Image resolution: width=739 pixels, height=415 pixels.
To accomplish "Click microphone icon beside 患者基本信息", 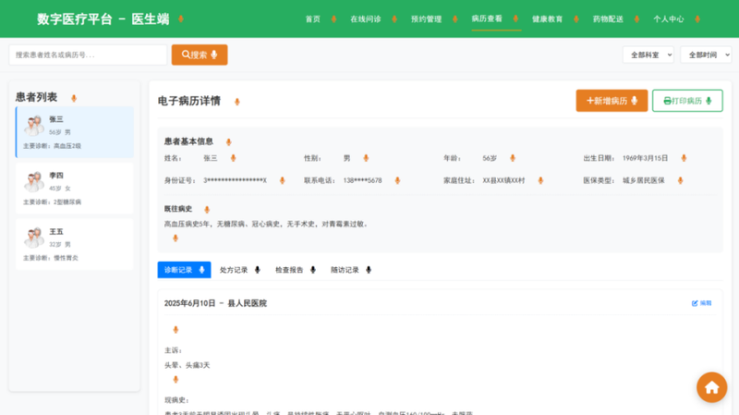I will [228, 142].
